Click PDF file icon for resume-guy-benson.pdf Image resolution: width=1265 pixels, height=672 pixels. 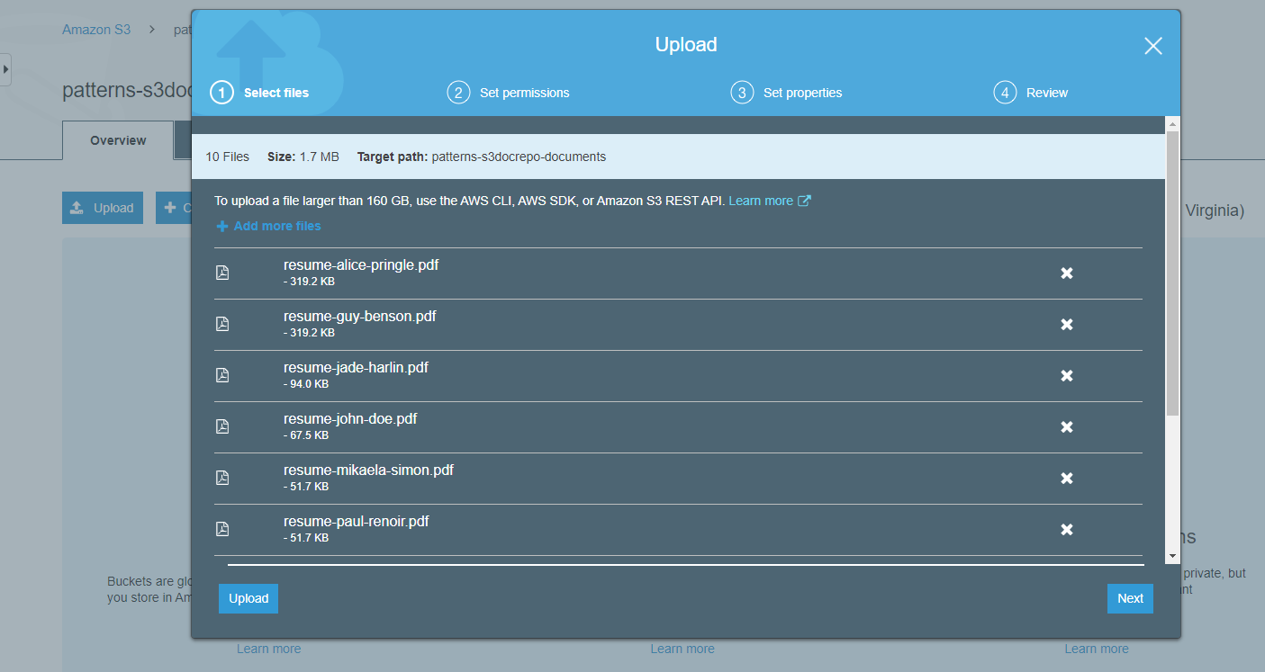[222, 324]
